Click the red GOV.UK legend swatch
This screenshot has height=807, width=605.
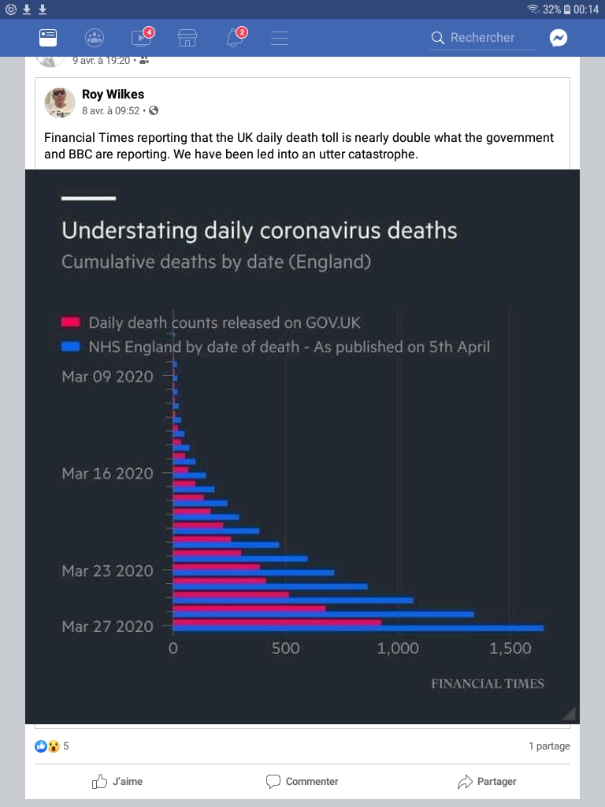[x=71, y=322]
